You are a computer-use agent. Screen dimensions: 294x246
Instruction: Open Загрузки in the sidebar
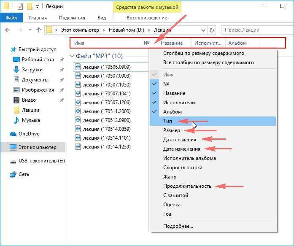click(x=28, y=70)
